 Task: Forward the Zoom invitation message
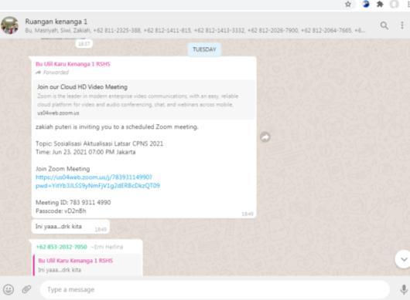click(265, 137)
